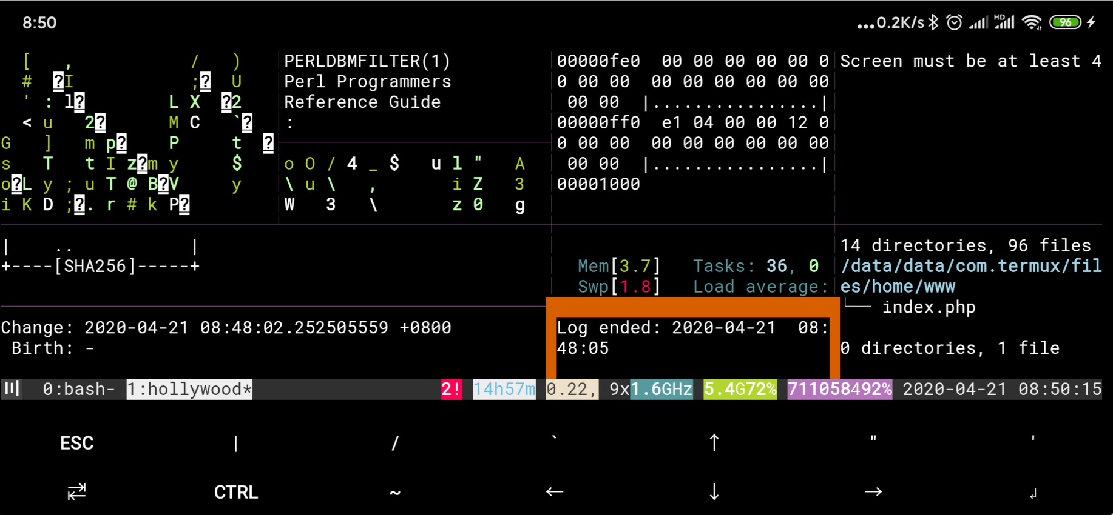Tap the single quote key

point(1033,439)
